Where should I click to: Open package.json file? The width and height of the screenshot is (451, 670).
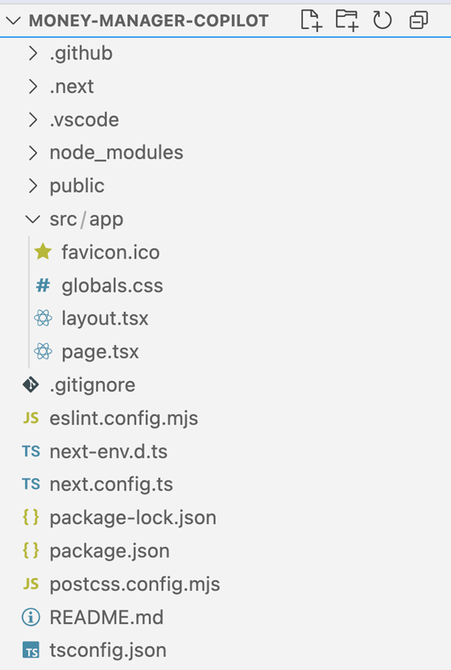(110, 550)
